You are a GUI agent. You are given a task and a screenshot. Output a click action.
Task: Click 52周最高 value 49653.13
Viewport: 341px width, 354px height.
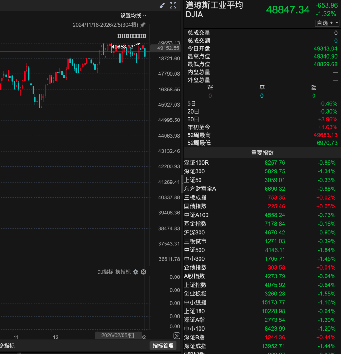coord(326,135)
